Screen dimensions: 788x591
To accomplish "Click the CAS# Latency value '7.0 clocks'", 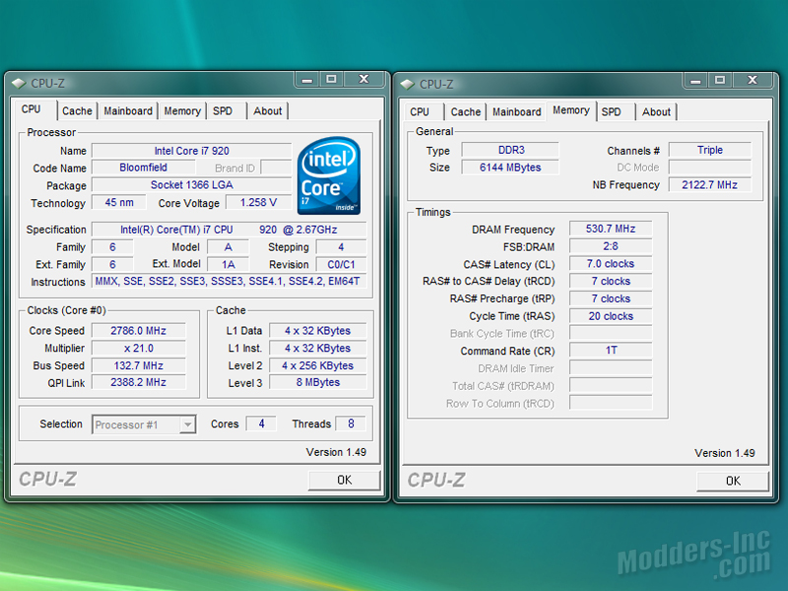I will point(611,263).
